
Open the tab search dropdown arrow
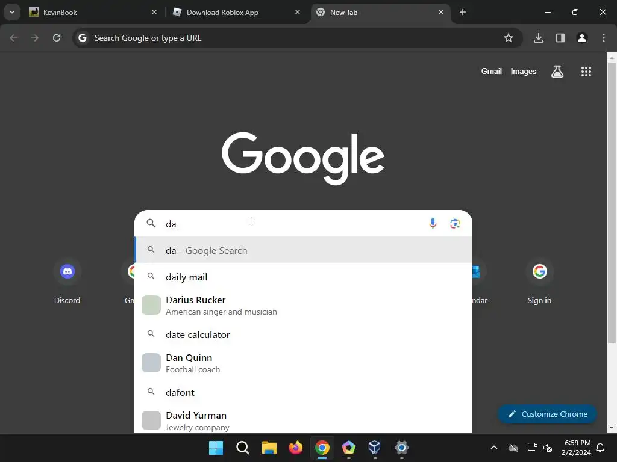coord(12,12)
